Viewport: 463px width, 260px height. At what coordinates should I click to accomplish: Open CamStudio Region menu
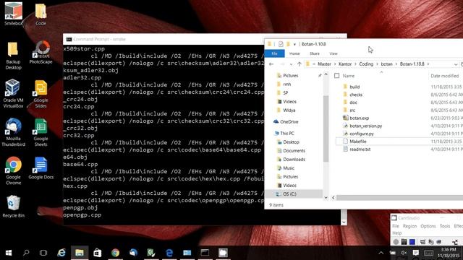409,226
